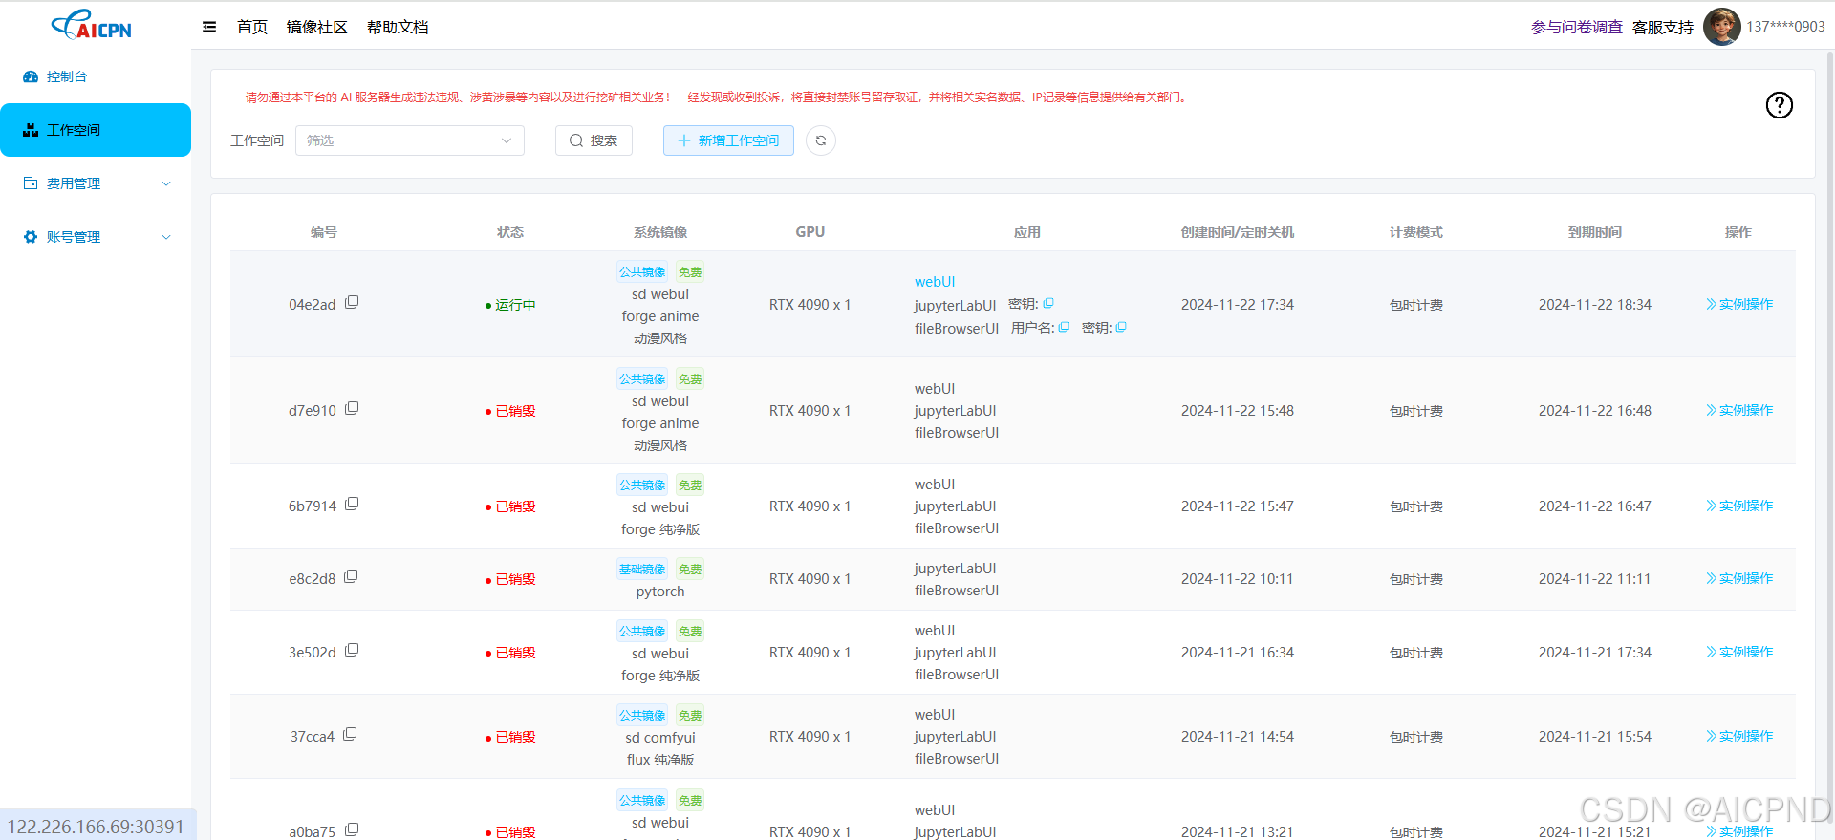1835x840 pixels.
Task: Open 实例操作 for instance d7e910
Action: tap(1739, 410)
